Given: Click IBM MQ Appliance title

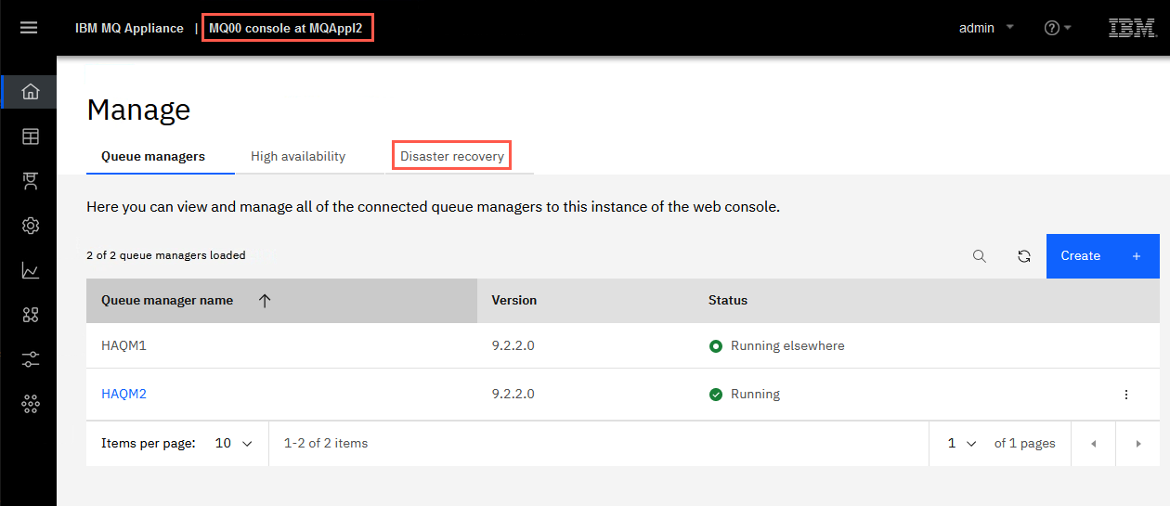Looking at the screenshot, I should tap(129, 28).
